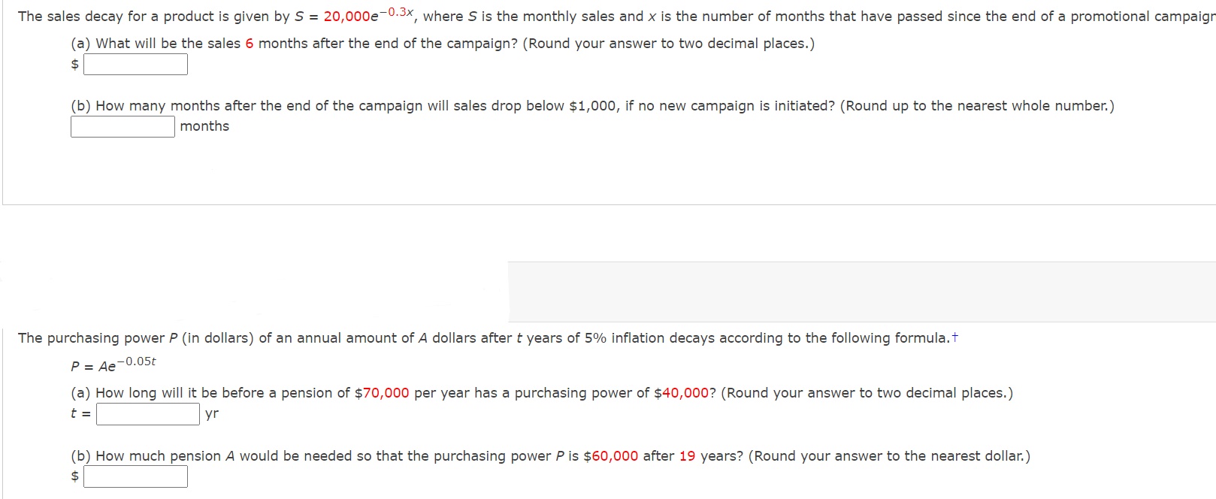The height and width of the screenshot is (499, 1216).
Task: Click the months input for the $1,000 question
Action: point(122,126)
